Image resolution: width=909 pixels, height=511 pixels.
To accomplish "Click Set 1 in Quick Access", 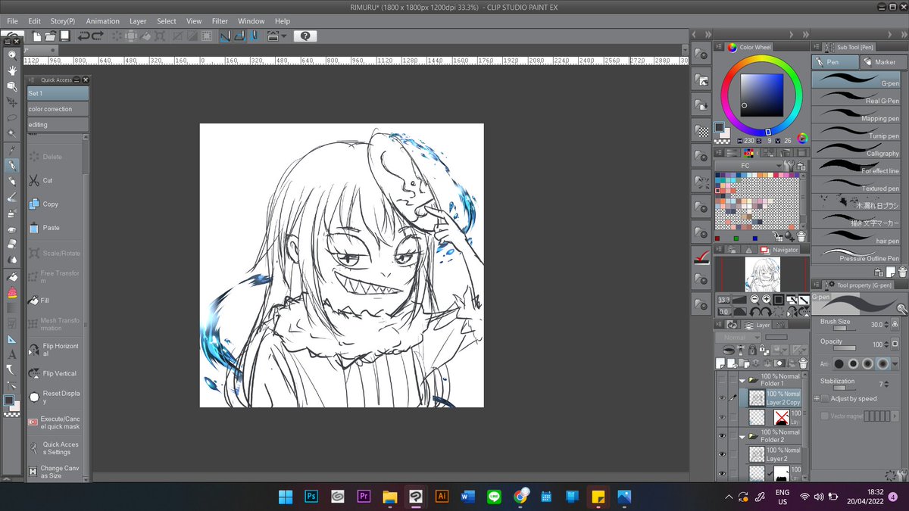I will pos(58,93).
